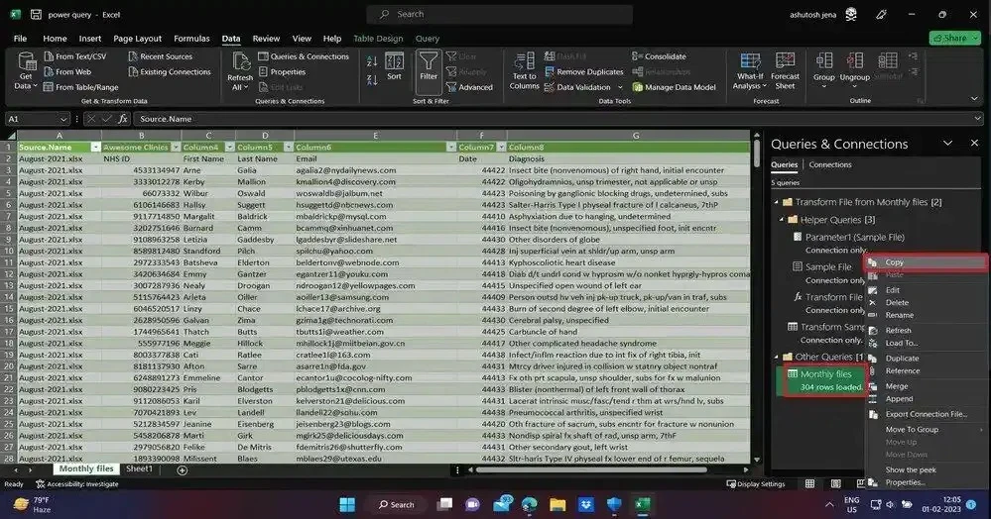Image resolution: width=991 pixels, height=519 pixels.
Task: Choose Delete in the context menu
Action: pos(897,302)
